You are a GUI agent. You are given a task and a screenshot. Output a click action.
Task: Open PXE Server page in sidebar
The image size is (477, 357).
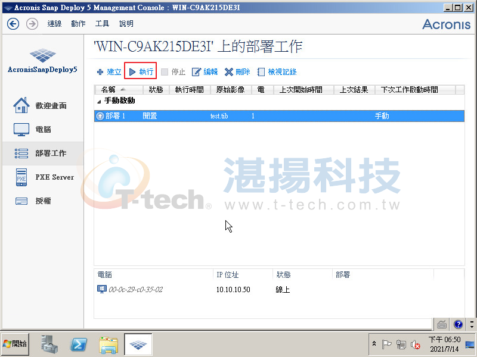tap(44, 177)
